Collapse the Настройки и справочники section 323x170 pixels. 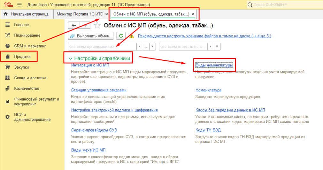[71, 58]
